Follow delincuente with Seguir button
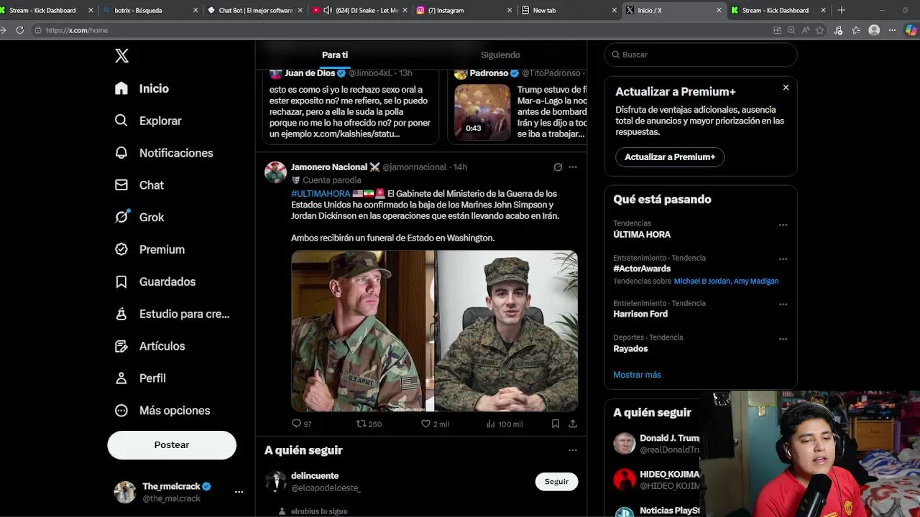Screen dimensions: 920x517 pos(556,481)
